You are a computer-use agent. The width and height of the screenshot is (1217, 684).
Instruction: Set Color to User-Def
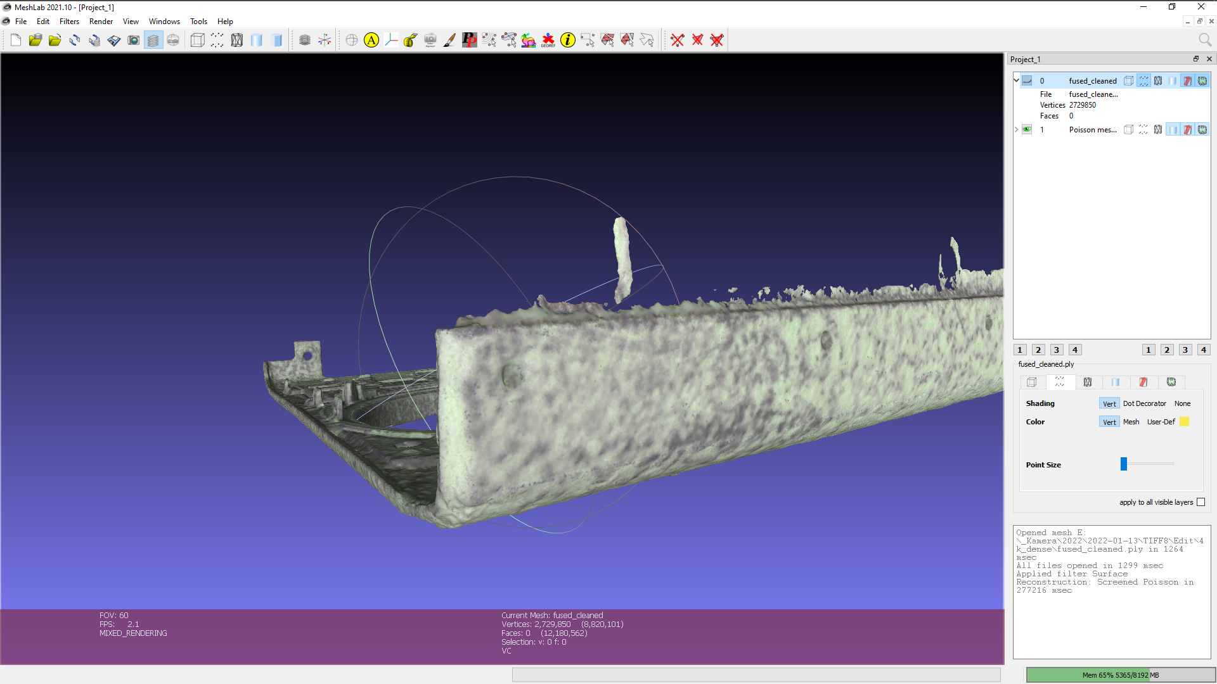click(1161, 422)
